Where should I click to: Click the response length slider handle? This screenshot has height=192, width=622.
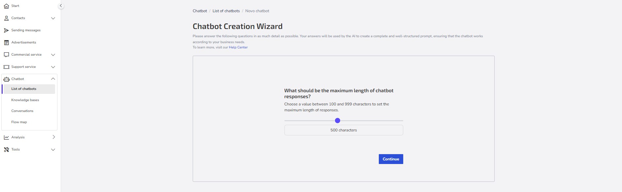(x=337, y=121)
